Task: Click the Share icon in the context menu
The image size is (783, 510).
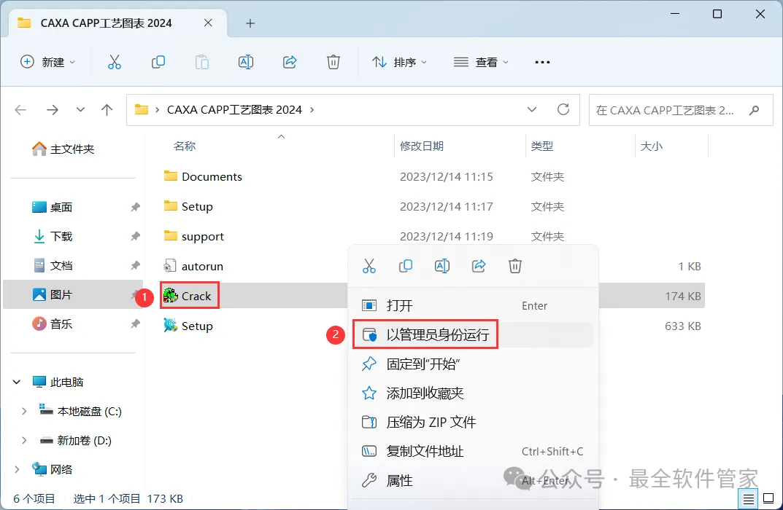Action: [479, 266]
